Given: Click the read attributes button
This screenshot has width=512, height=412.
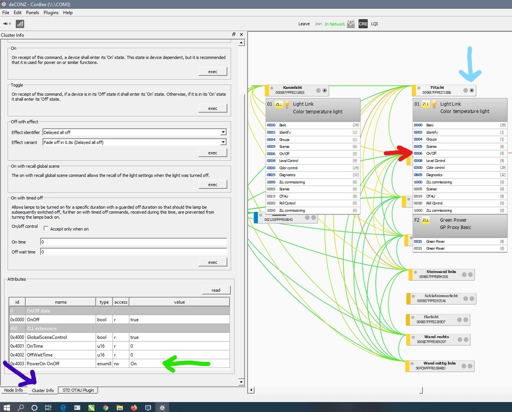Looking at the screenshot, I should (216, 290).
